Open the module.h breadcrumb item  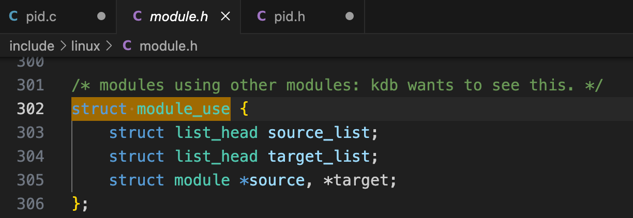click(169, 46)
